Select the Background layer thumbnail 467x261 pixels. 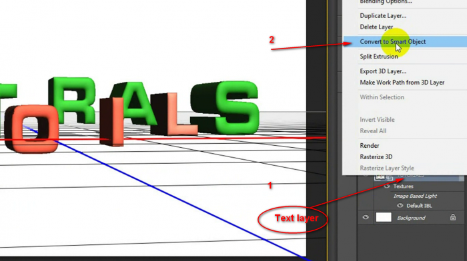[384, 217]
